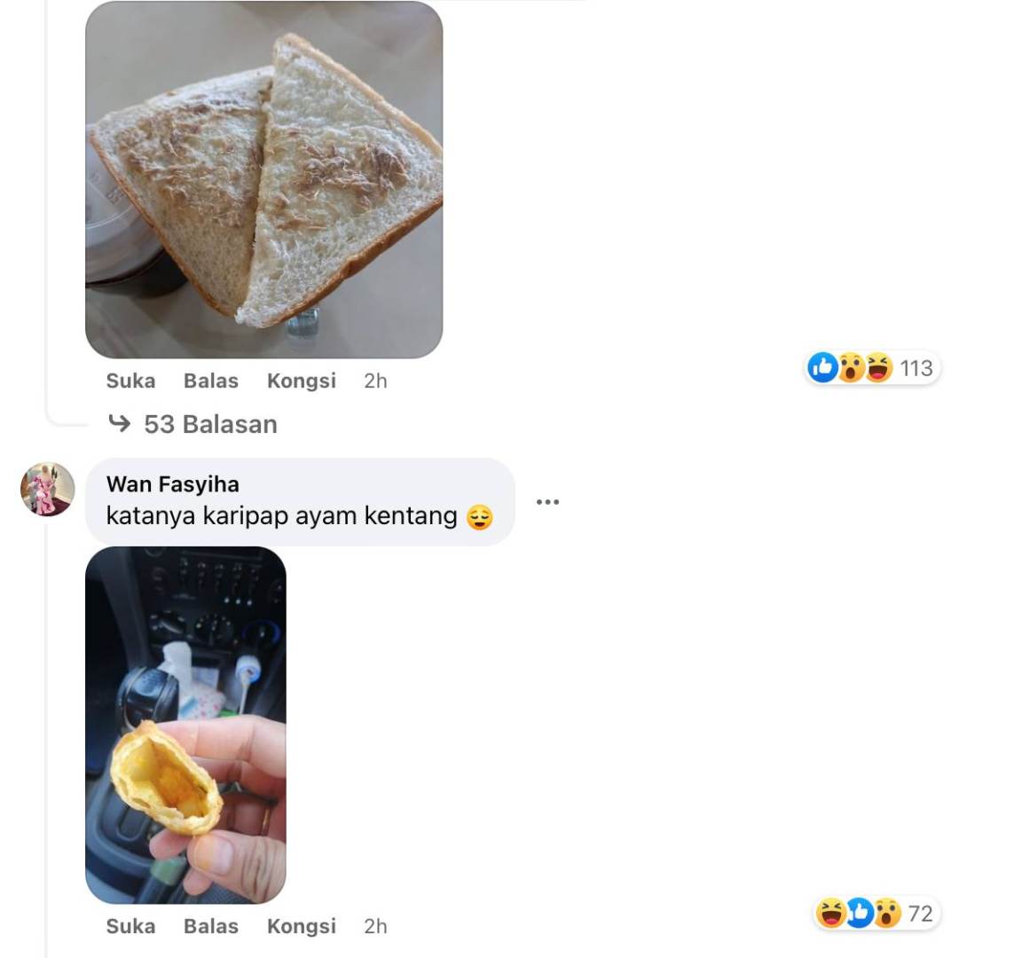
Task: Share the karipap comment via Kongsi
Action: tap(302, 926)
